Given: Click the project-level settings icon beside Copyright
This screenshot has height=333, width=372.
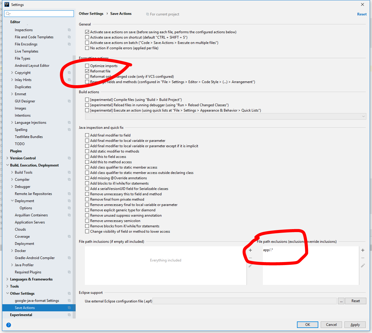Looking at the screenshot, I should pyautogui.click(x=69, y=72).
